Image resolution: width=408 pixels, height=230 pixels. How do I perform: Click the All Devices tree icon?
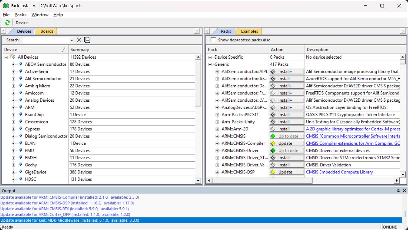[12, 57]
